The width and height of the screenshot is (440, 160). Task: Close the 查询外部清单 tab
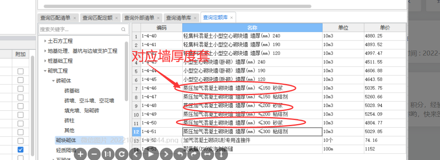158,18
